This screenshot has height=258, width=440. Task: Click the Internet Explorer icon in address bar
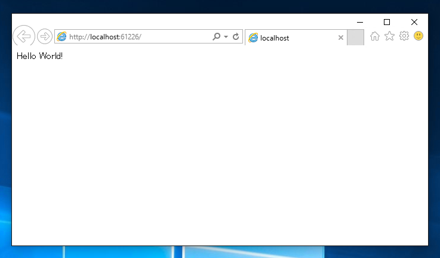[61, 36]
